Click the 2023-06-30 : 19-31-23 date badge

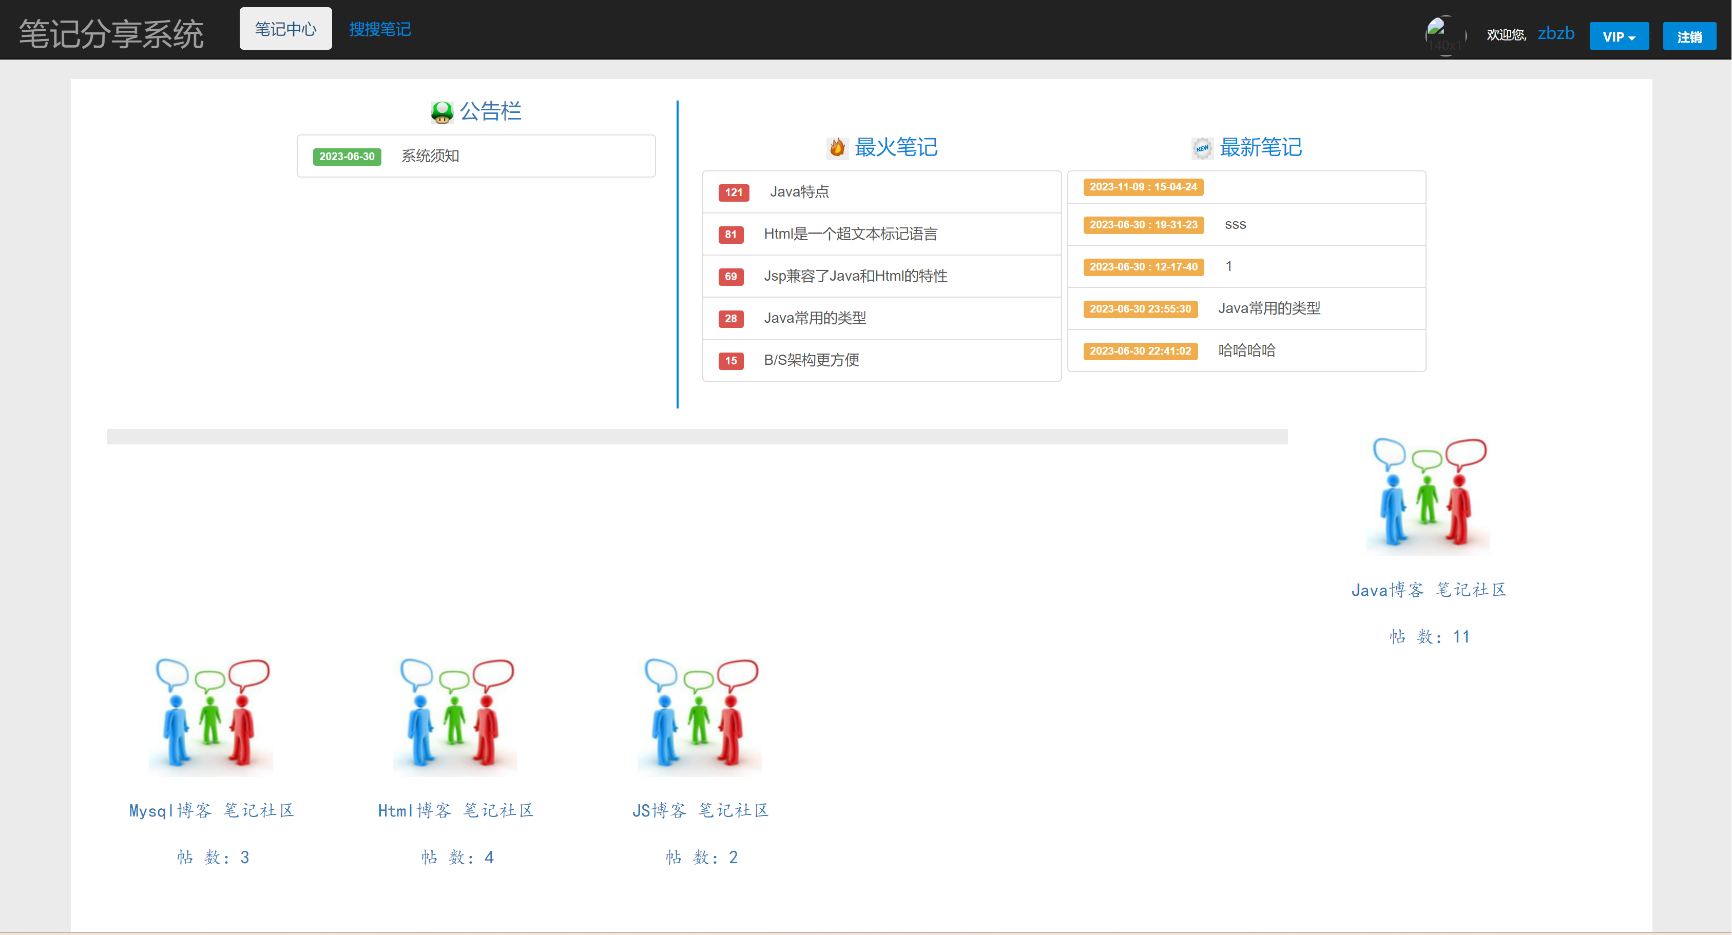[x=1143, y=224]
